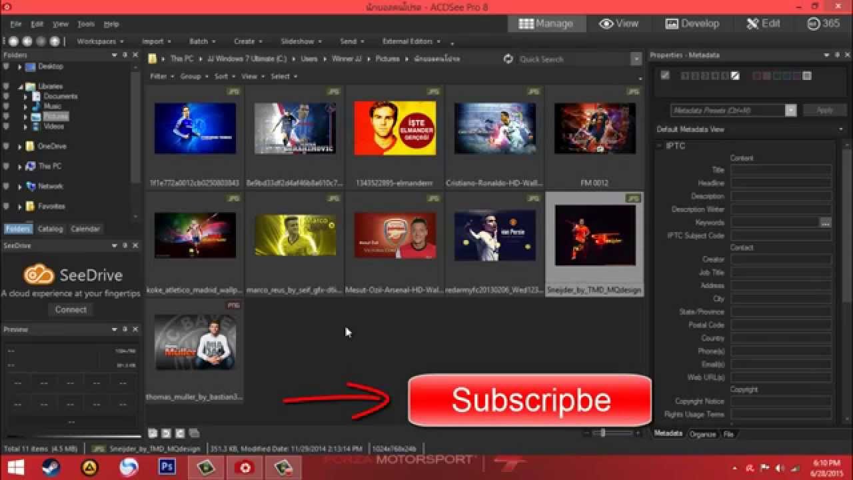This screenshot has width=853, height=480.
Task: Open the Filter dropdown
Action: [161, 76]
